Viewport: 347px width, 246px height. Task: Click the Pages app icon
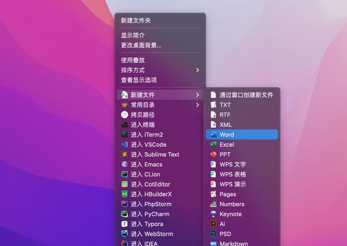point(213,194)
